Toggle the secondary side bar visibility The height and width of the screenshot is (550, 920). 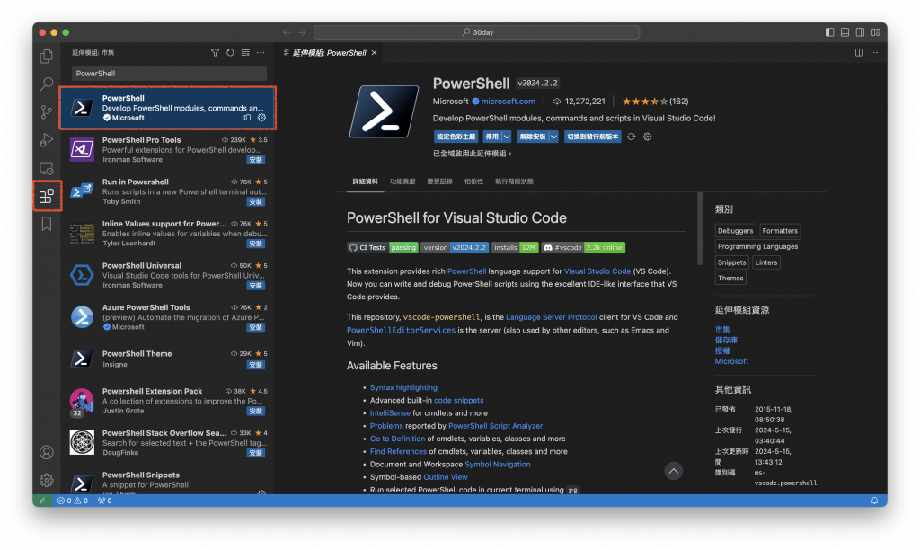click(860, 32)
